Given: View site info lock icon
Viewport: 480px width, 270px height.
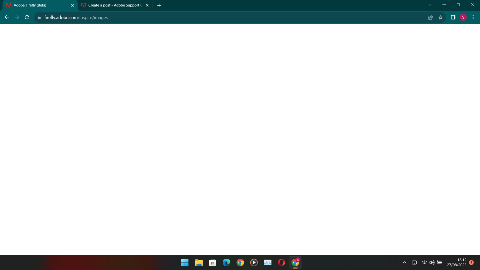Looking at the screenshot, I should click(x=39, y=17).
